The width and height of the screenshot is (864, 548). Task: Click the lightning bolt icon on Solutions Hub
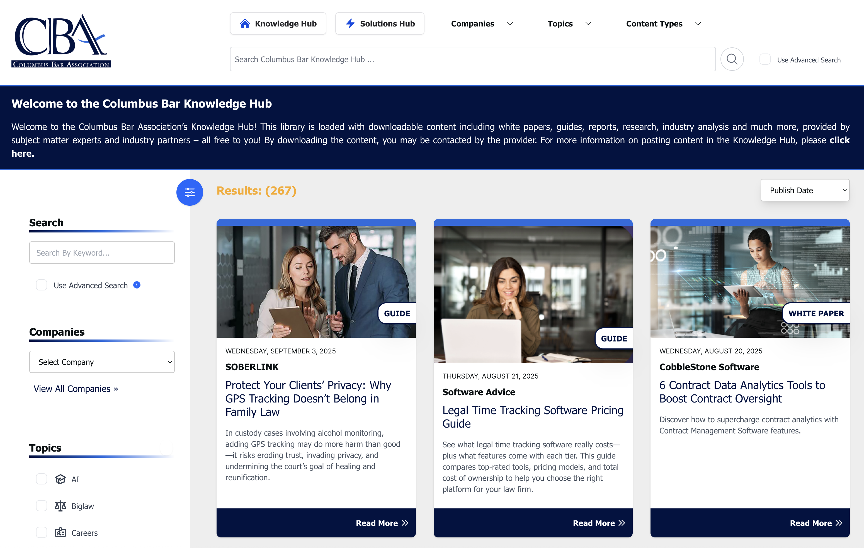click(350, 24)
